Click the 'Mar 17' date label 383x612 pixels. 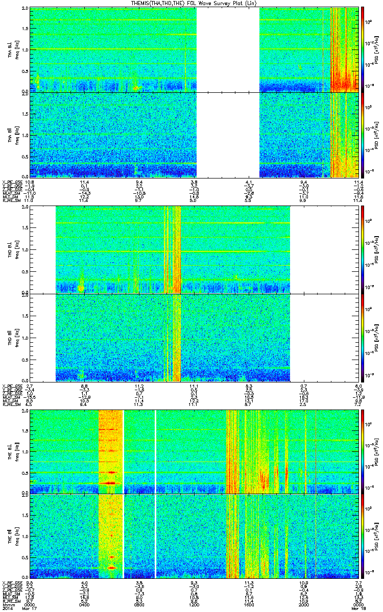tap(30, 609)
